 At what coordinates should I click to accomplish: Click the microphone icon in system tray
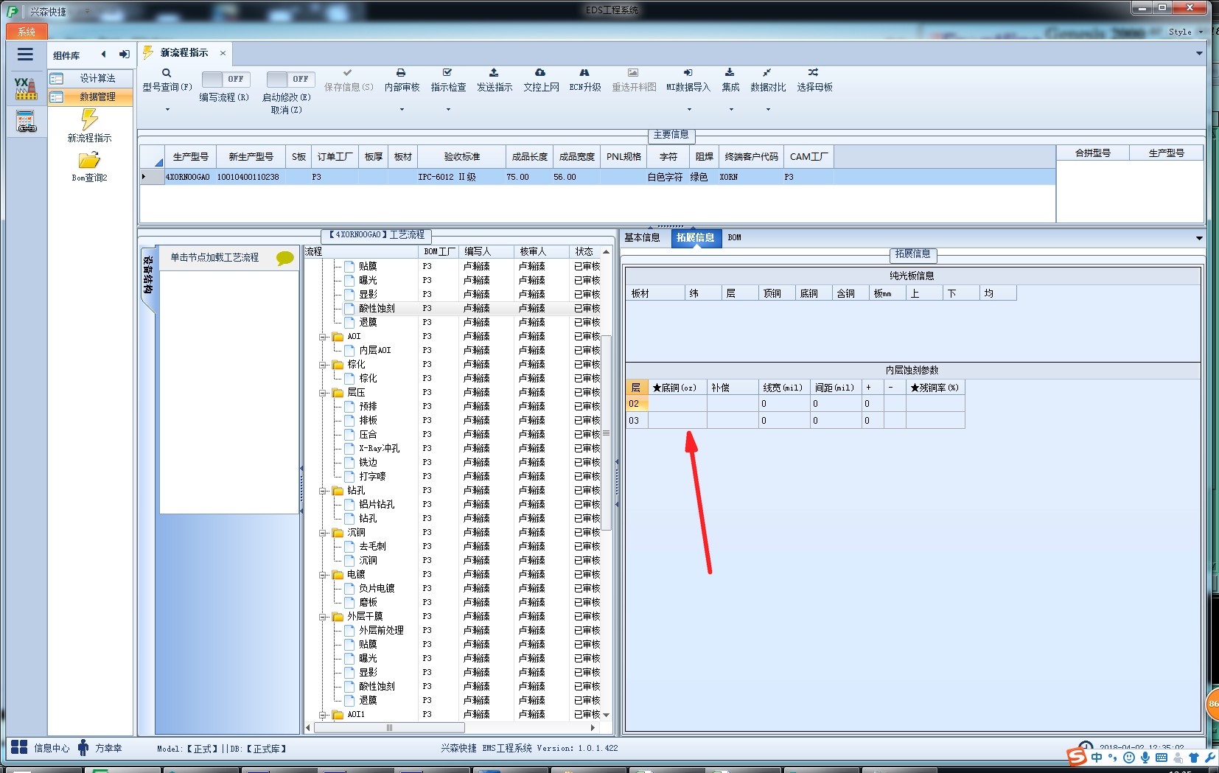1145,758
